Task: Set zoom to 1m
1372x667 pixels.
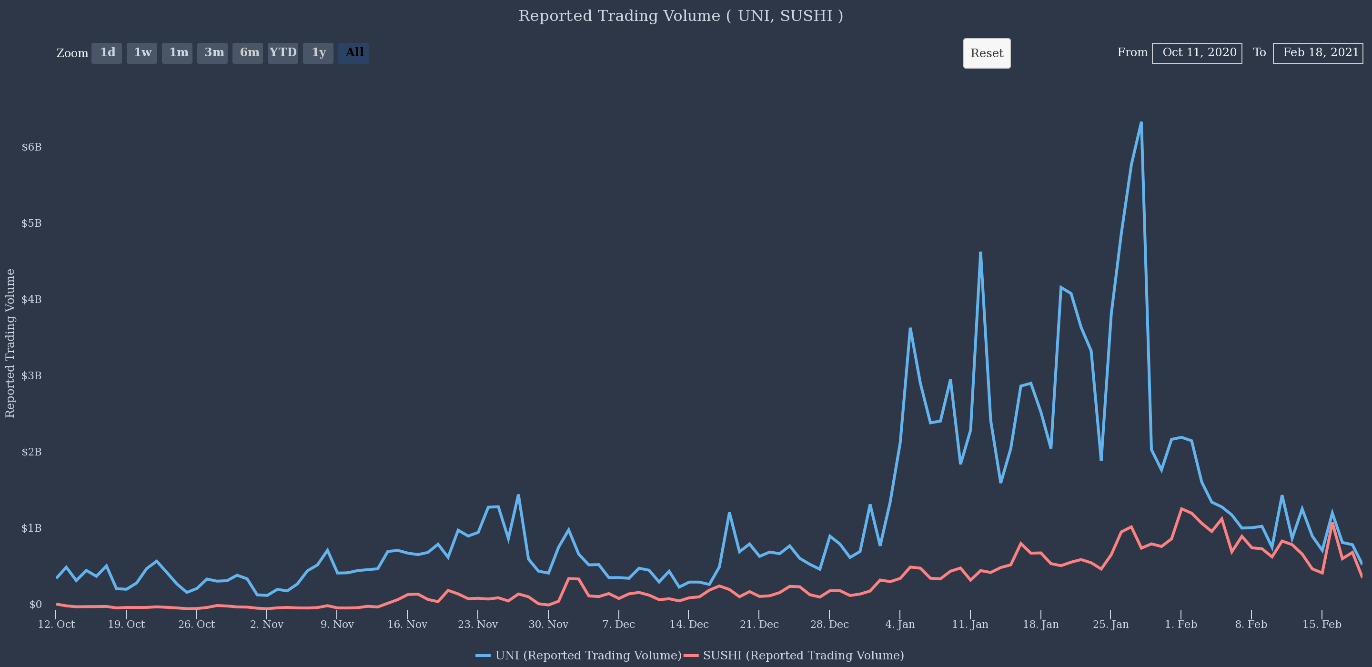Action: point(177,53)
